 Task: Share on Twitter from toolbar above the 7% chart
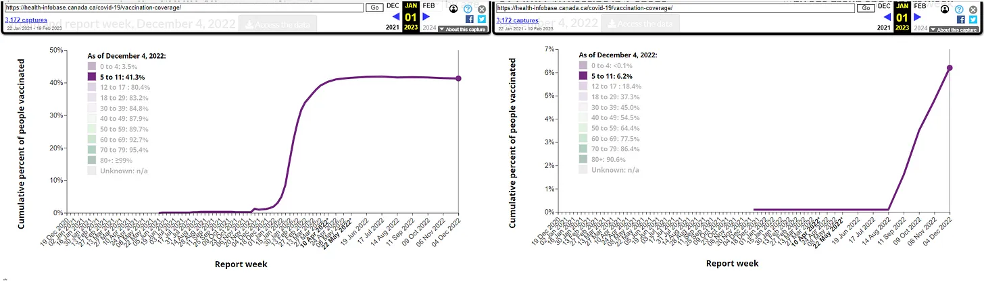coord(973,20)
